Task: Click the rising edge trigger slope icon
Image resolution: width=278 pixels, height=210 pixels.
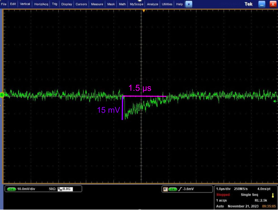Action: (x=180, y=190)
